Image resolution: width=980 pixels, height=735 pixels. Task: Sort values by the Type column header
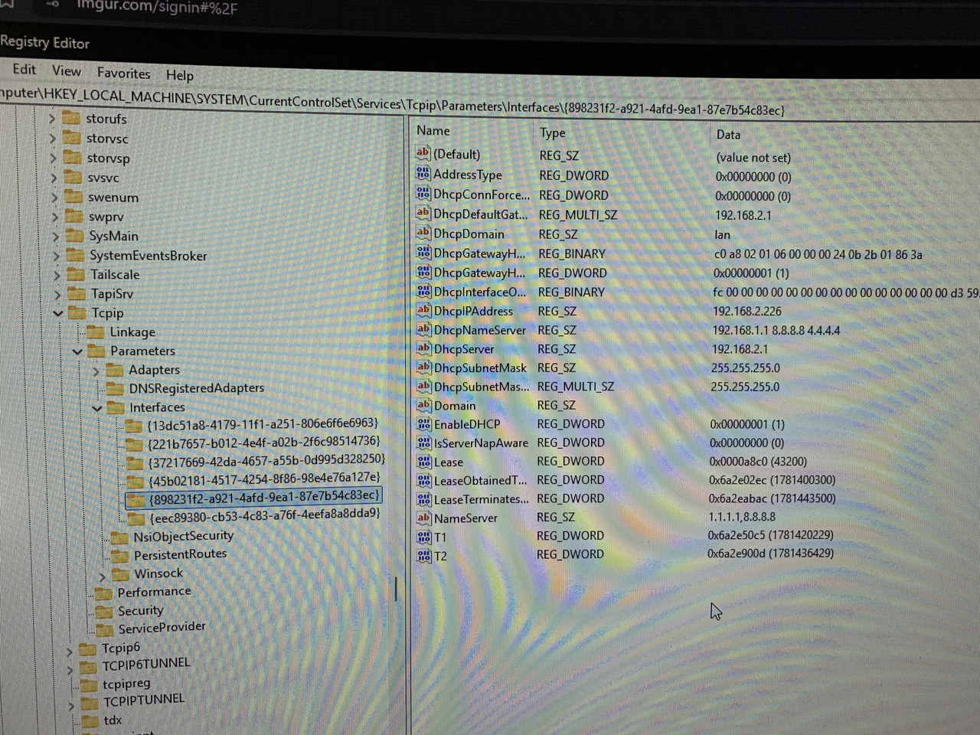click(x=552, y=132)
